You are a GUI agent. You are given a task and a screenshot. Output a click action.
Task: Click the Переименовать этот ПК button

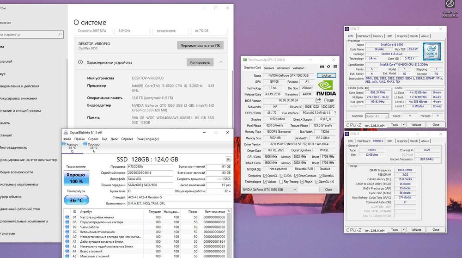click(200, 45)
